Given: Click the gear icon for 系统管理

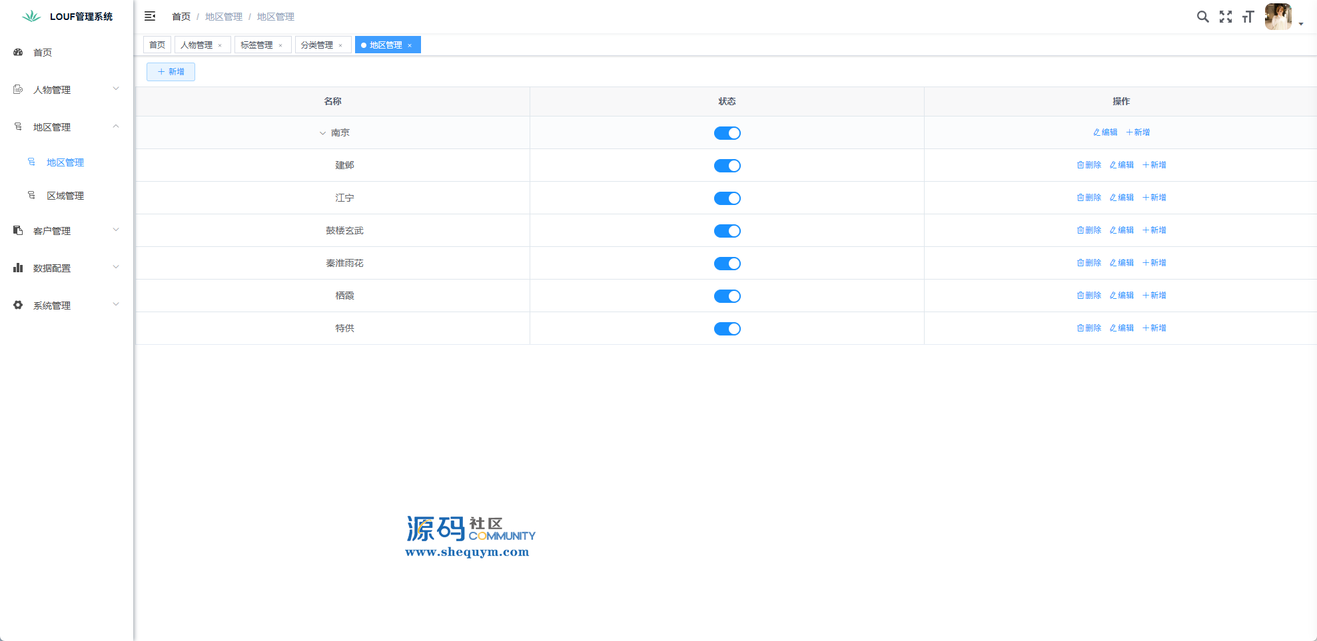Looking at the screenshot, I should click(18, 305).
